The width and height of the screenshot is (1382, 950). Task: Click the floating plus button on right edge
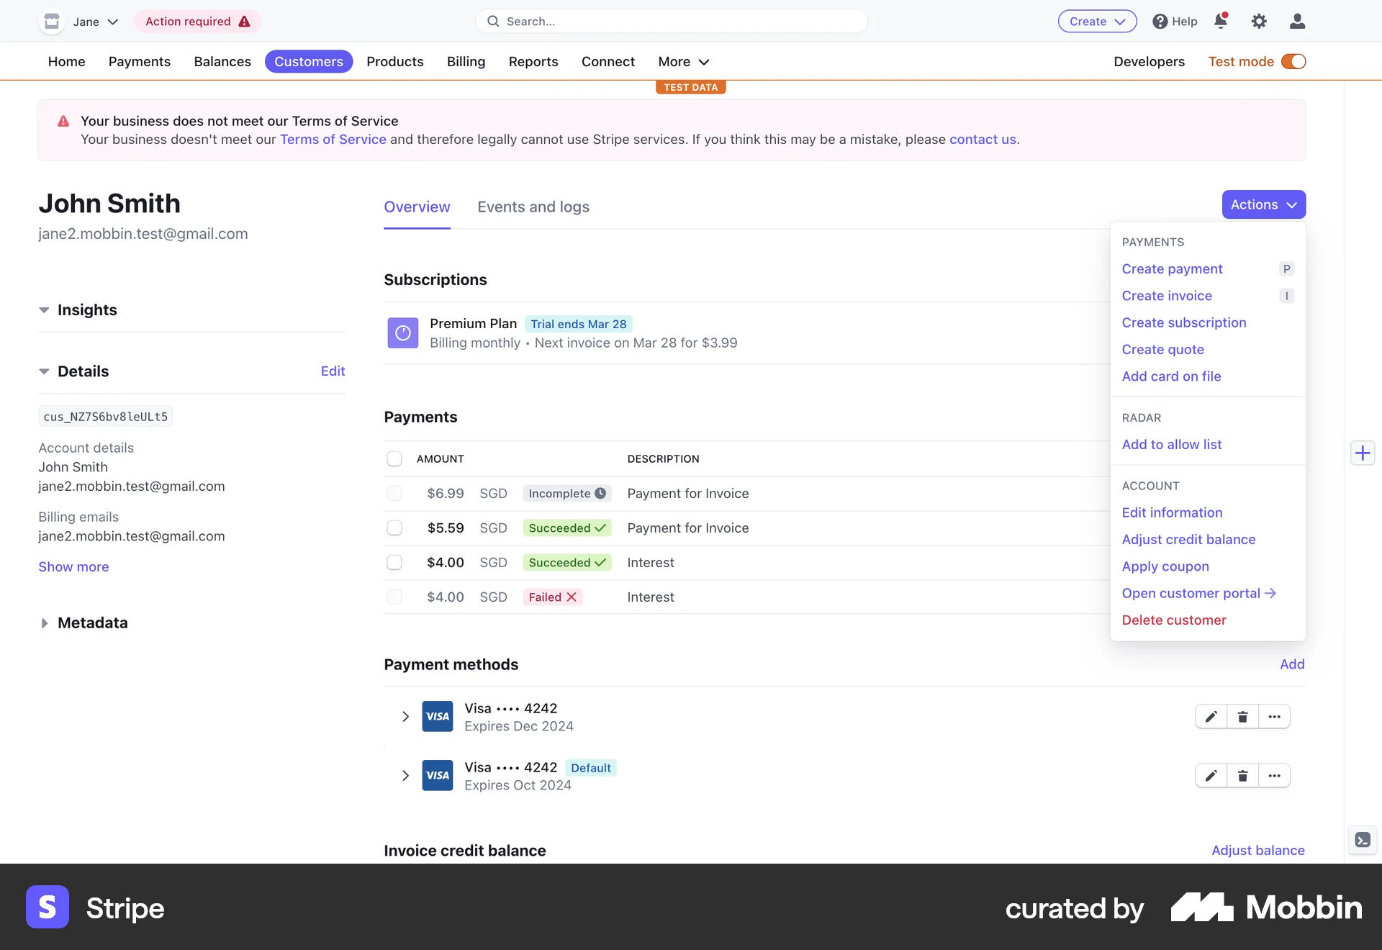click(1363, 453)
